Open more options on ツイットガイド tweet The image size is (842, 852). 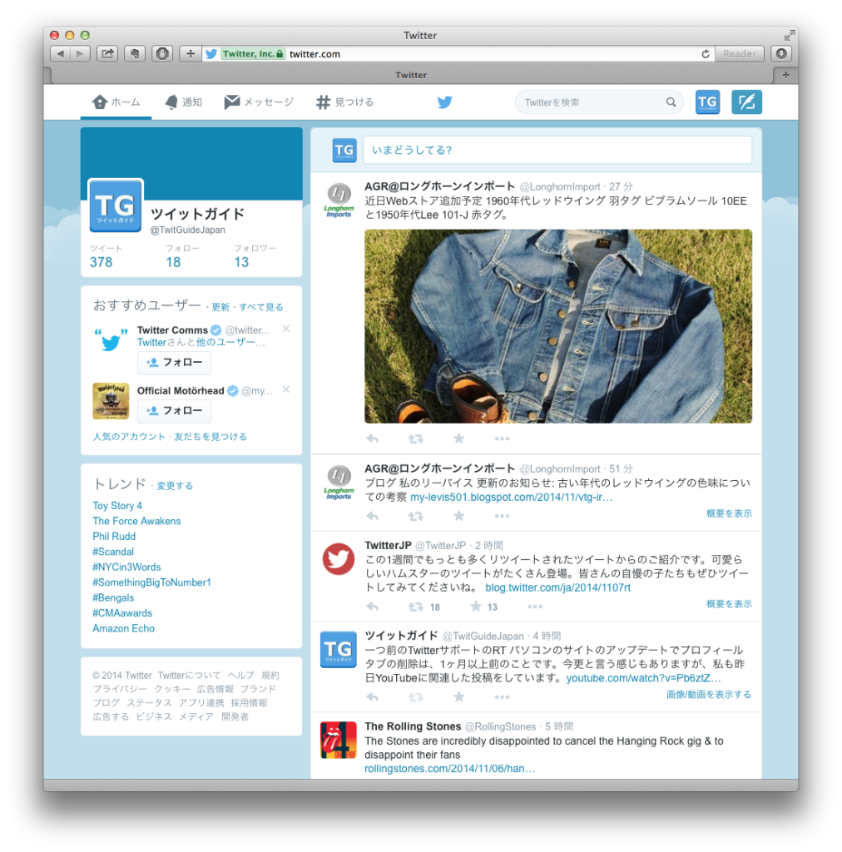point(502,697)
